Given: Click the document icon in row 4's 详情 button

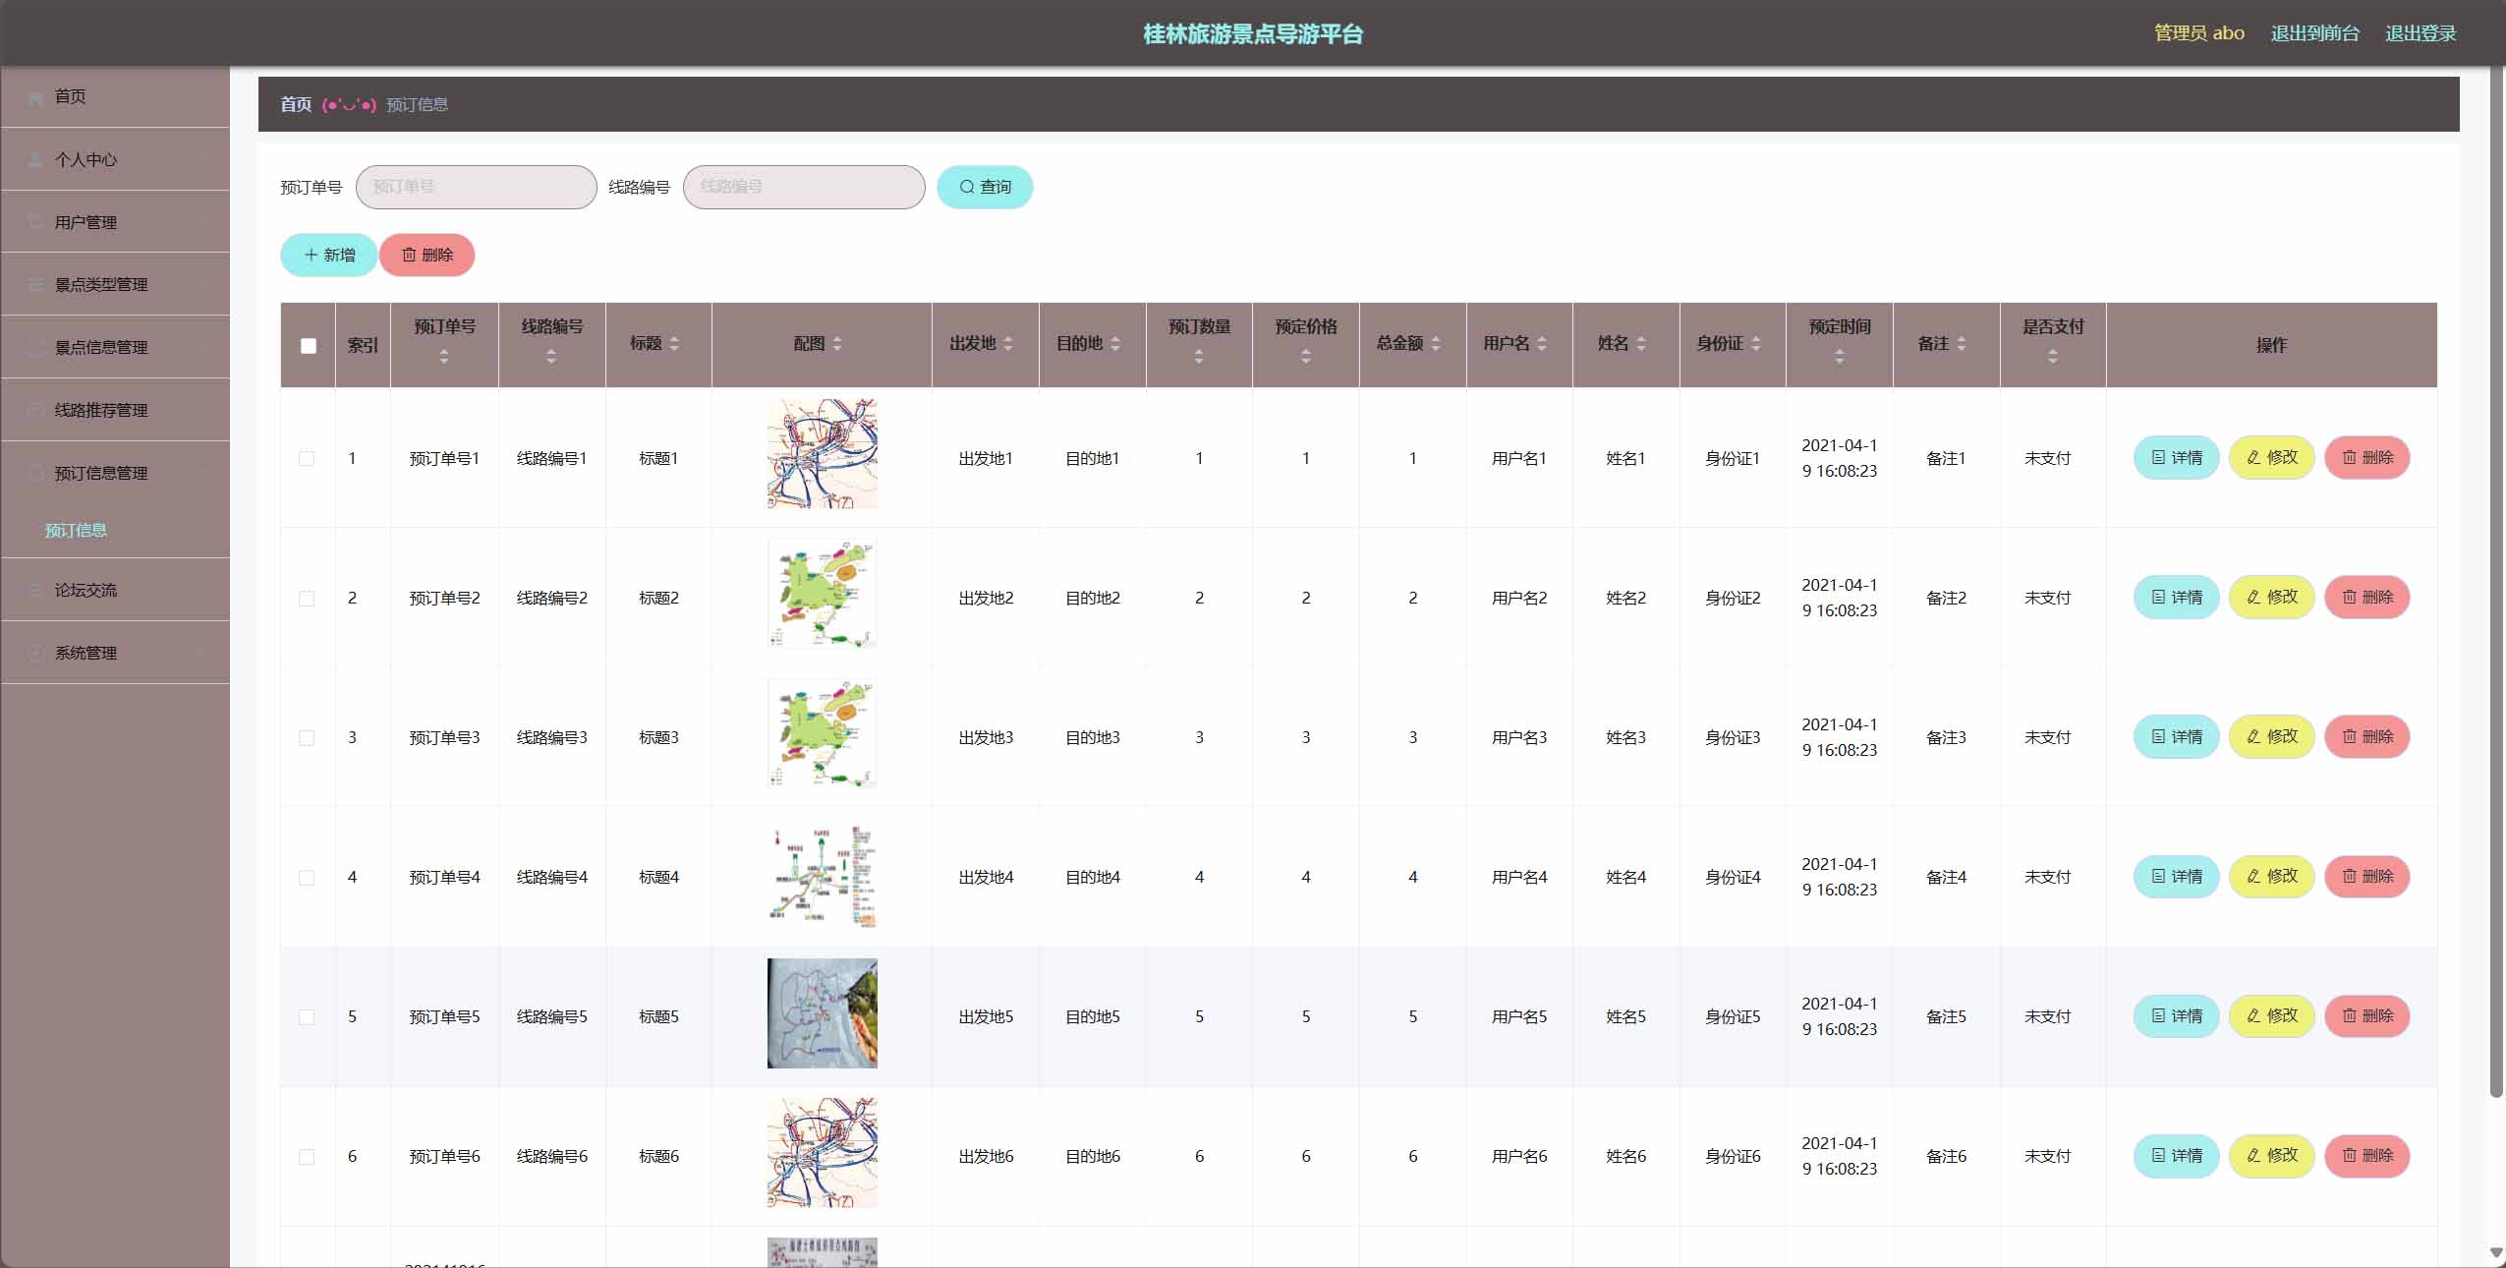Looking at the screenshot, I should click(2158, 877).
